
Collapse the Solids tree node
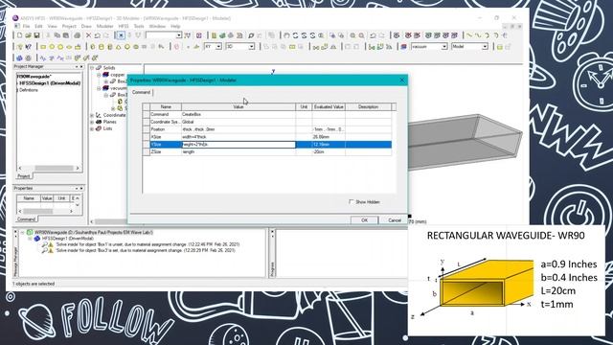(92, 68)
